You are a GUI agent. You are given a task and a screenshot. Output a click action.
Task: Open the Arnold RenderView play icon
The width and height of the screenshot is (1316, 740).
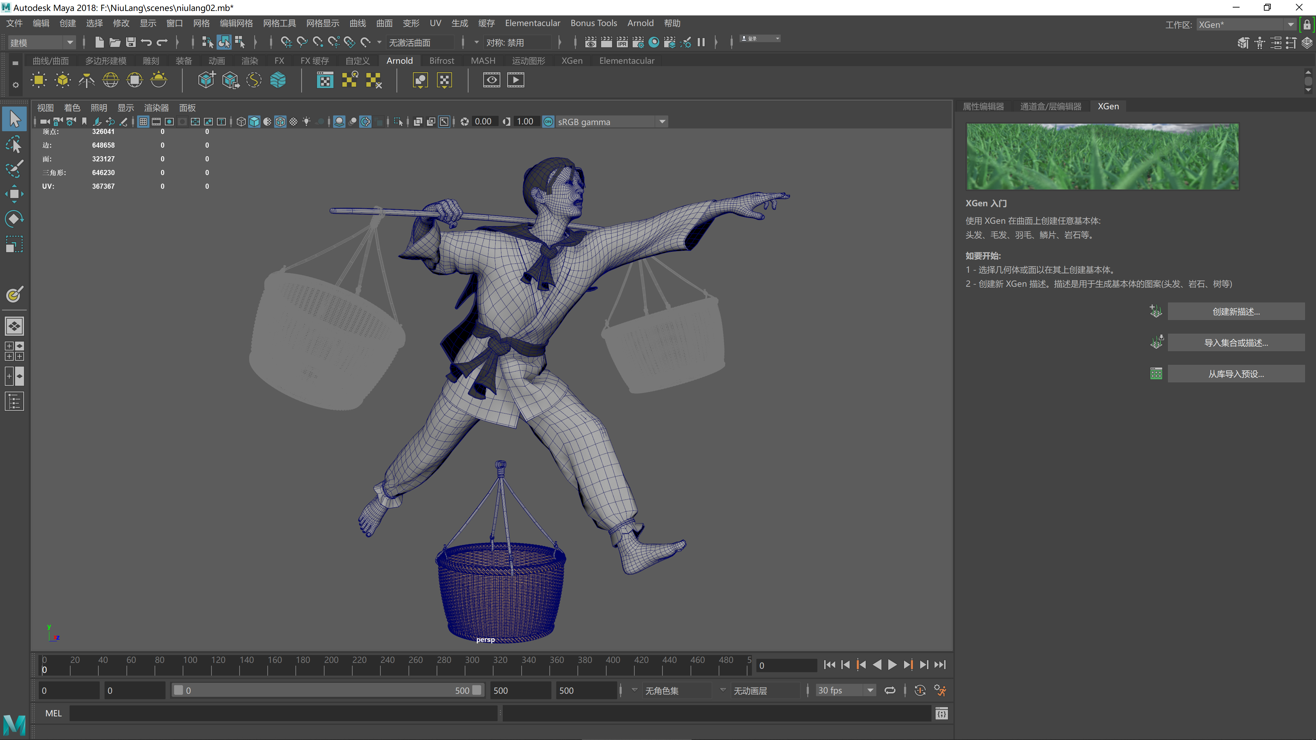pyautogui.click(x=515, y=80)
